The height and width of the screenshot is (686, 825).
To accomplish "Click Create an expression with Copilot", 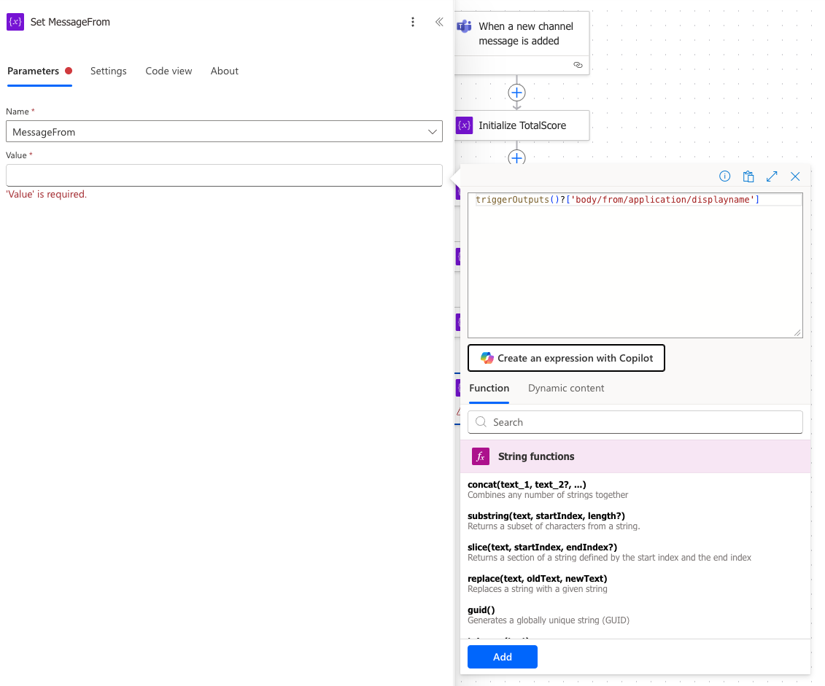I will tap(566, 358).
